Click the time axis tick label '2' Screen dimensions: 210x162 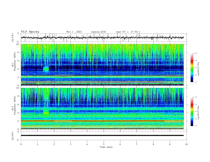point(54,144)
